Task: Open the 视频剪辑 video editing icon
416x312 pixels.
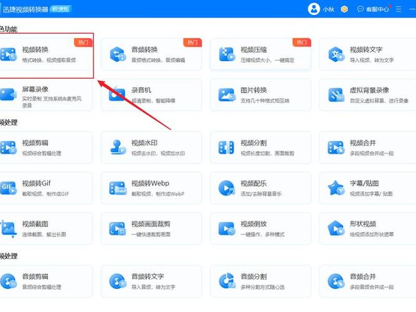Action: [x=8, y=148]
